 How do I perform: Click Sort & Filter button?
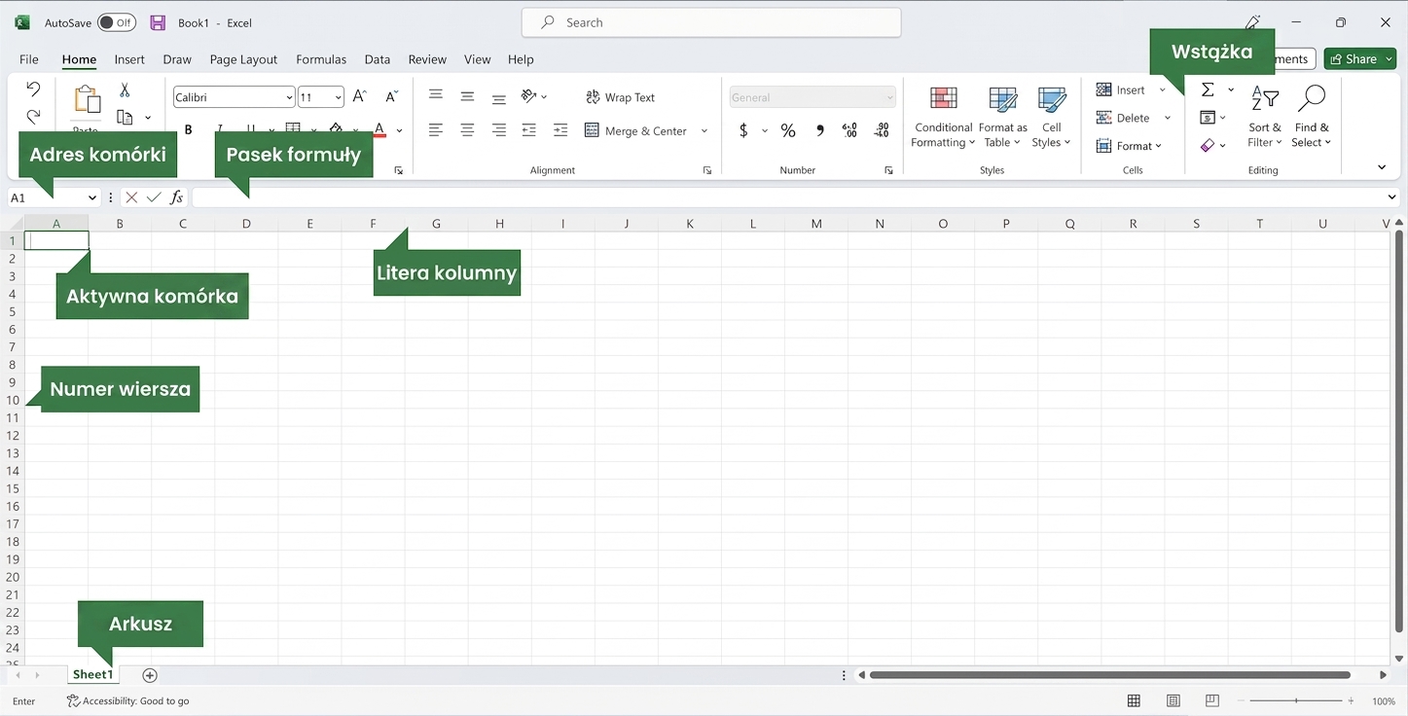[1265, 117]
